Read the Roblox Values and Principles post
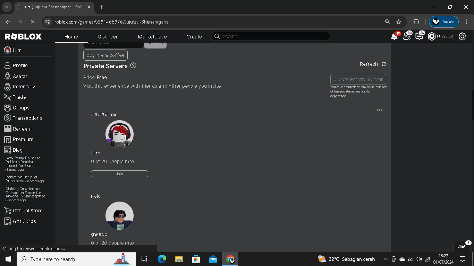 [x=25, y=179]
